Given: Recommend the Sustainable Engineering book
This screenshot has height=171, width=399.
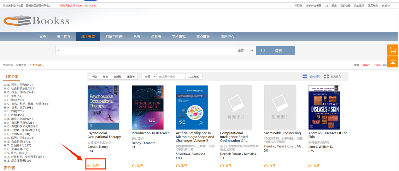Looking at the screenshot, I should click(x=270, y=165).
